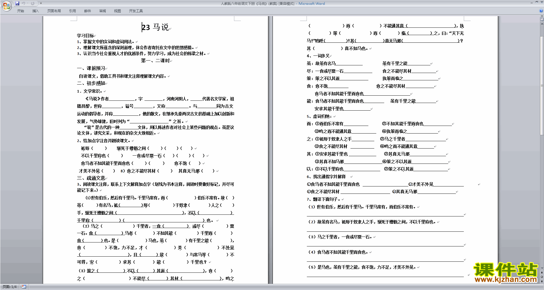Save the document via Quick Access toolbar
544x290 pixels.
tap(17, 3)
